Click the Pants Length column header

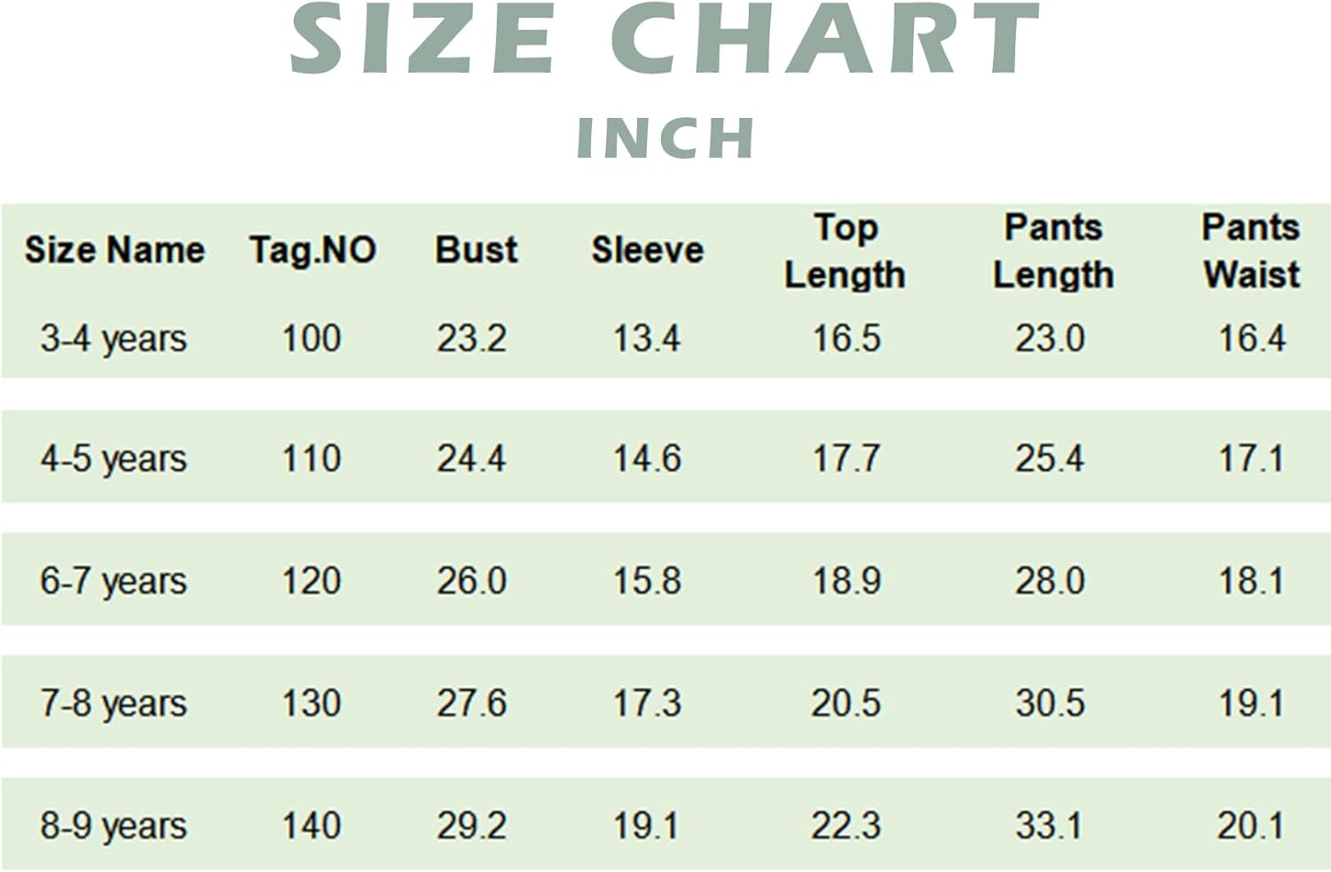(1053, 251)
